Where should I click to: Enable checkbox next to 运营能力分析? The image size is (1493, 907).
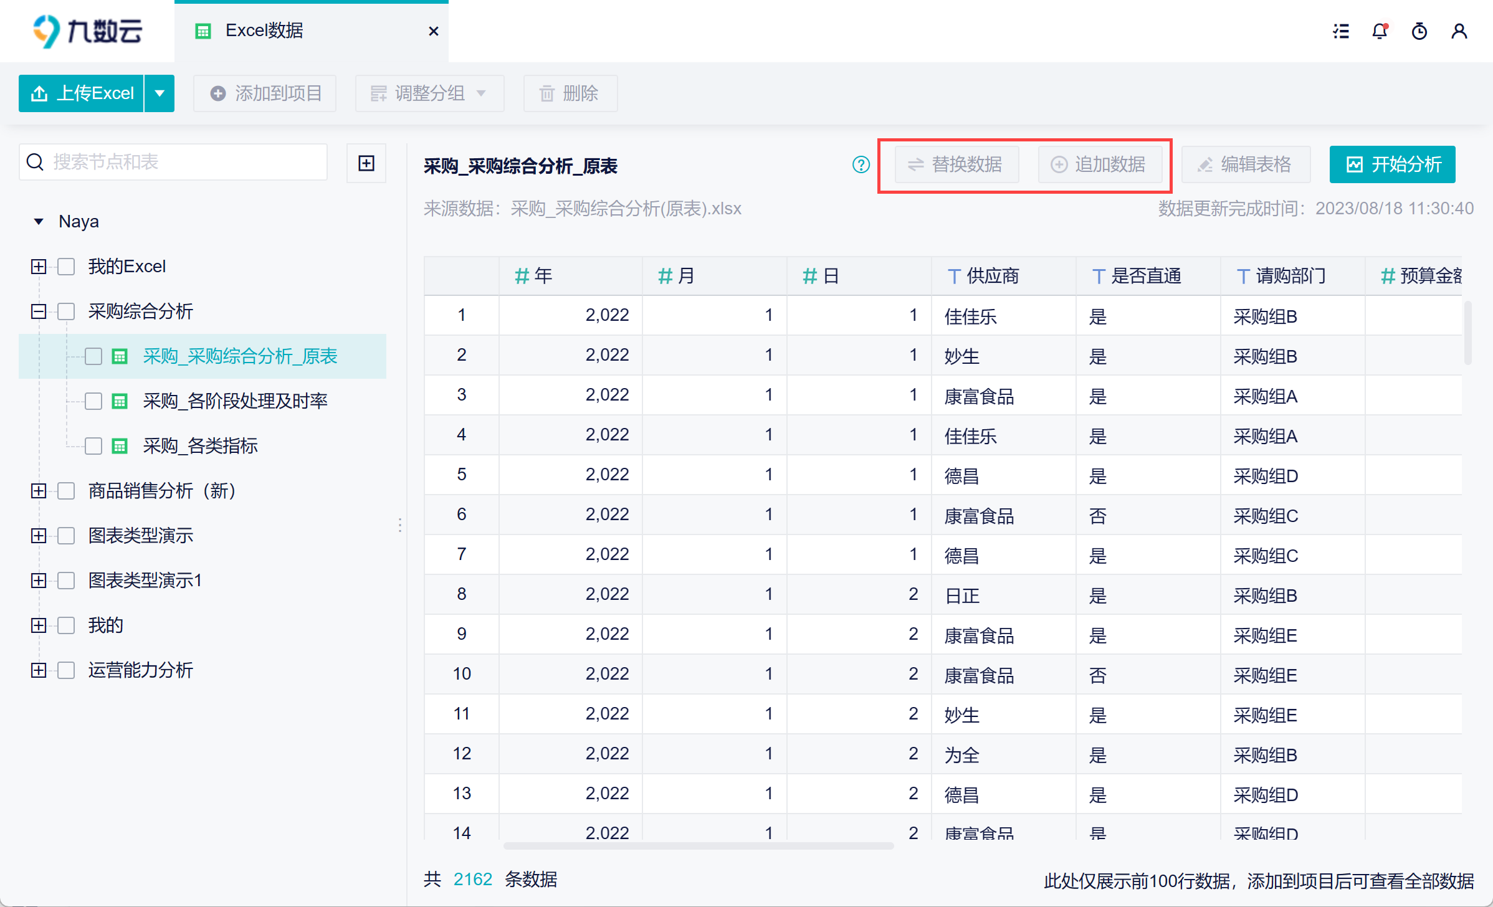pos(66,670)
